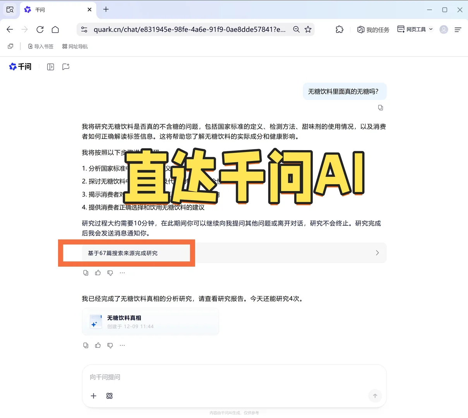468x418 pixels.
Task: Open the browser extensions puzzle icon
Action: 339,29
